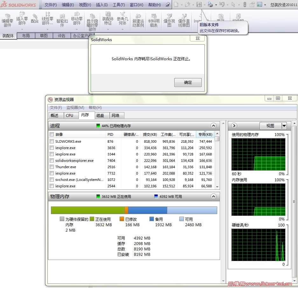This screenshot has width=298, height=288.
Task: Select the 插入零部件 tool
Action: [x=22, y=19]
